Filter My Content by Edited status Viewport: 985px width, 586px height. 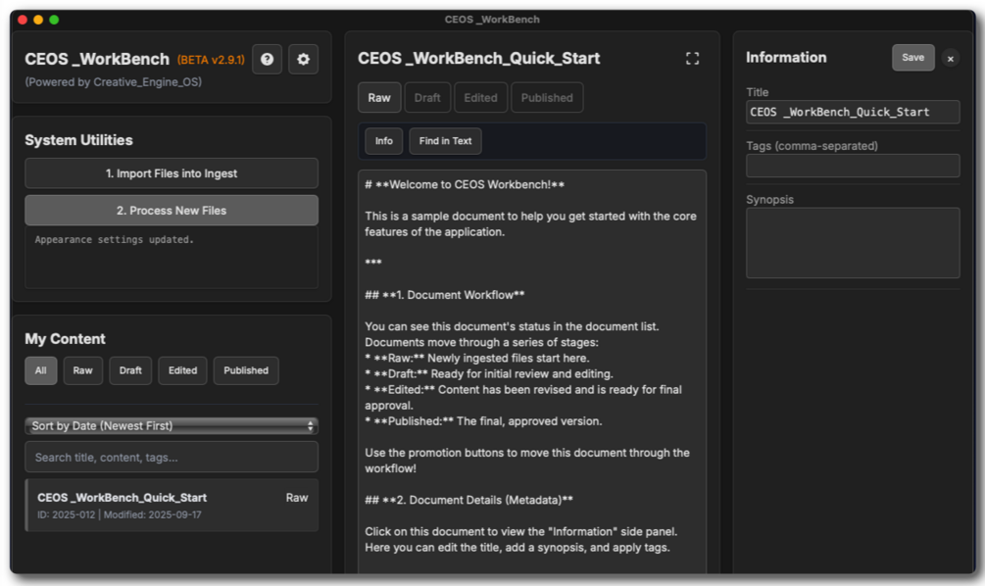182,370
